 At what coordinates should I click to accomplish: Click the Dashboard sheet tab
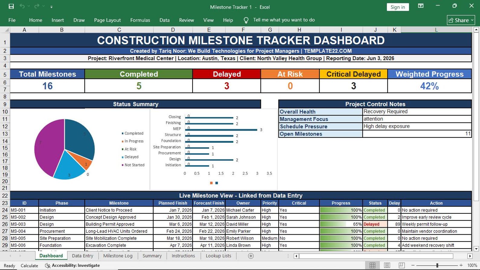pos(51,256)
